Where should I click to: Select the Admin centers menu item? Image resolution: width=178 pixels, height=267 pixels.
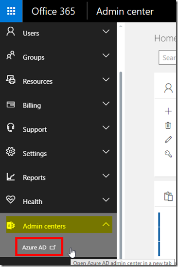point(44,226)
